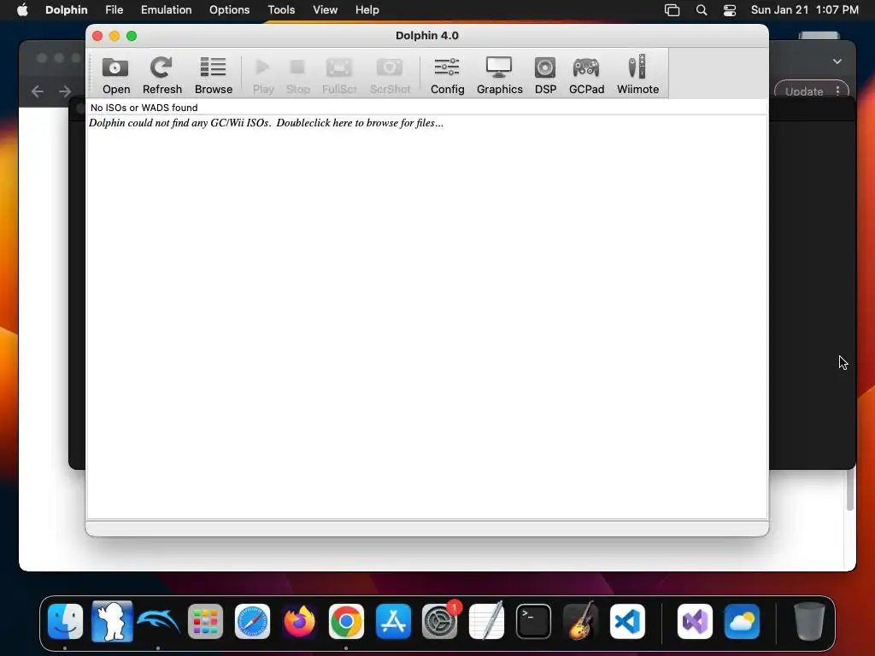This screenshot has width=875, height=656.
Task: Open Visual Studio Code from Dock
Action: pyautogui.click(x=627, y=622)
